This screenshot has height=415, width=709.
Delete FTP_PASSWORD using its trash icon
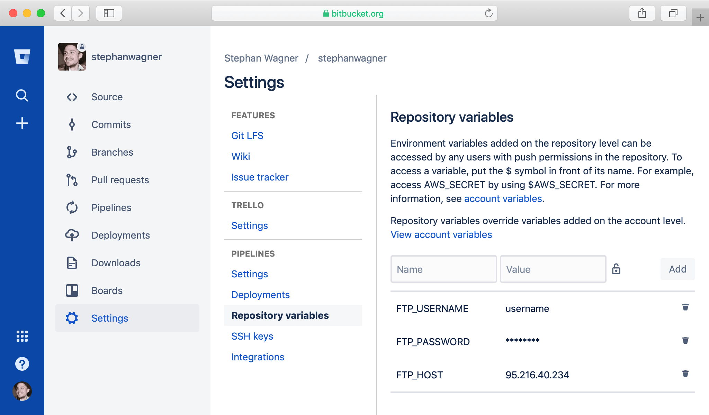[685, 340]
